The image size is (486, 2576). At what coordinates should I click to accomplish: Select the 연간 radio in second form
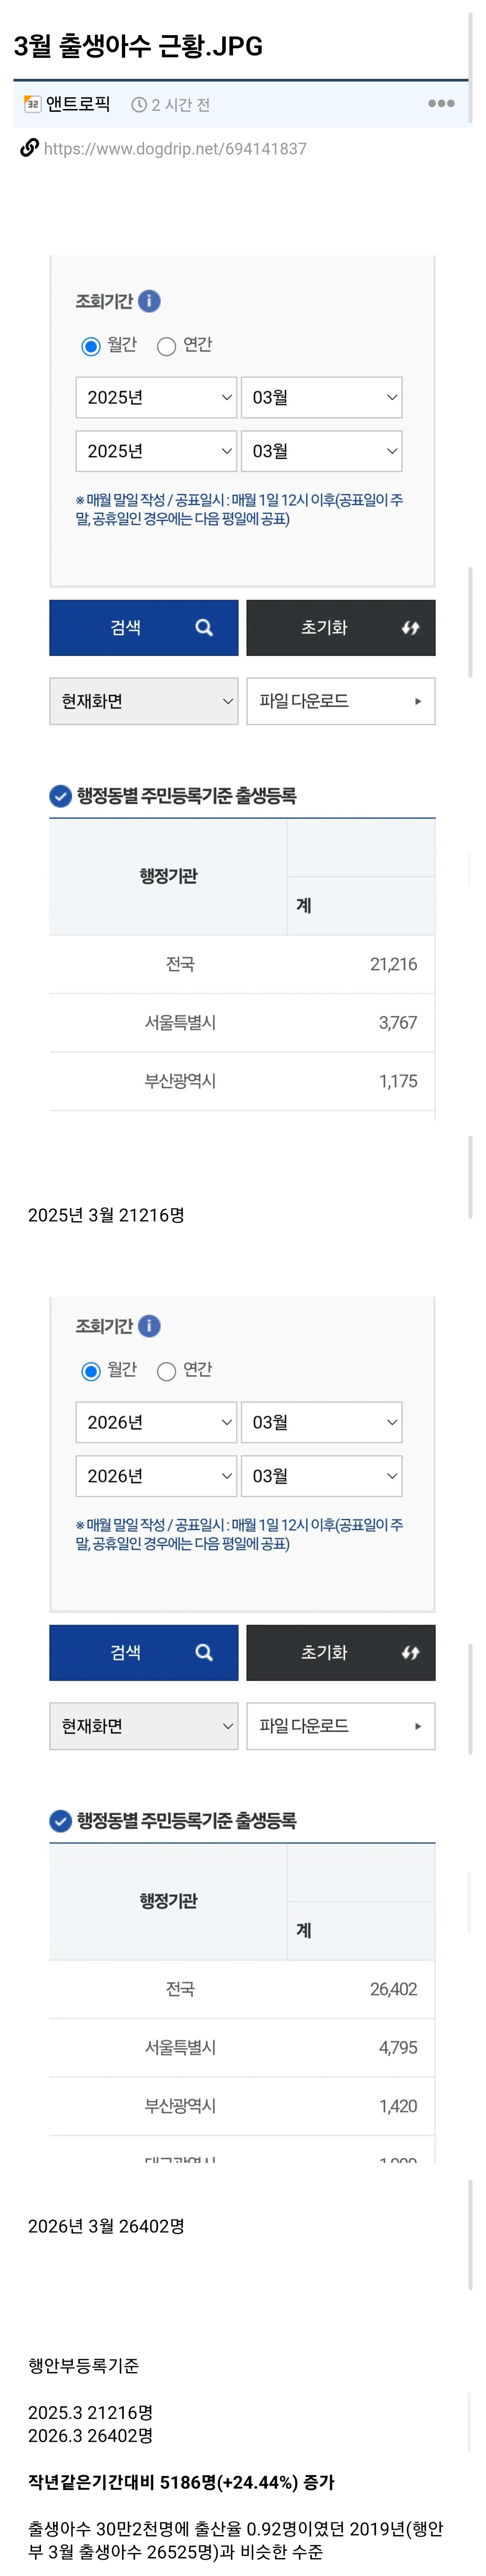point(167,1371)
